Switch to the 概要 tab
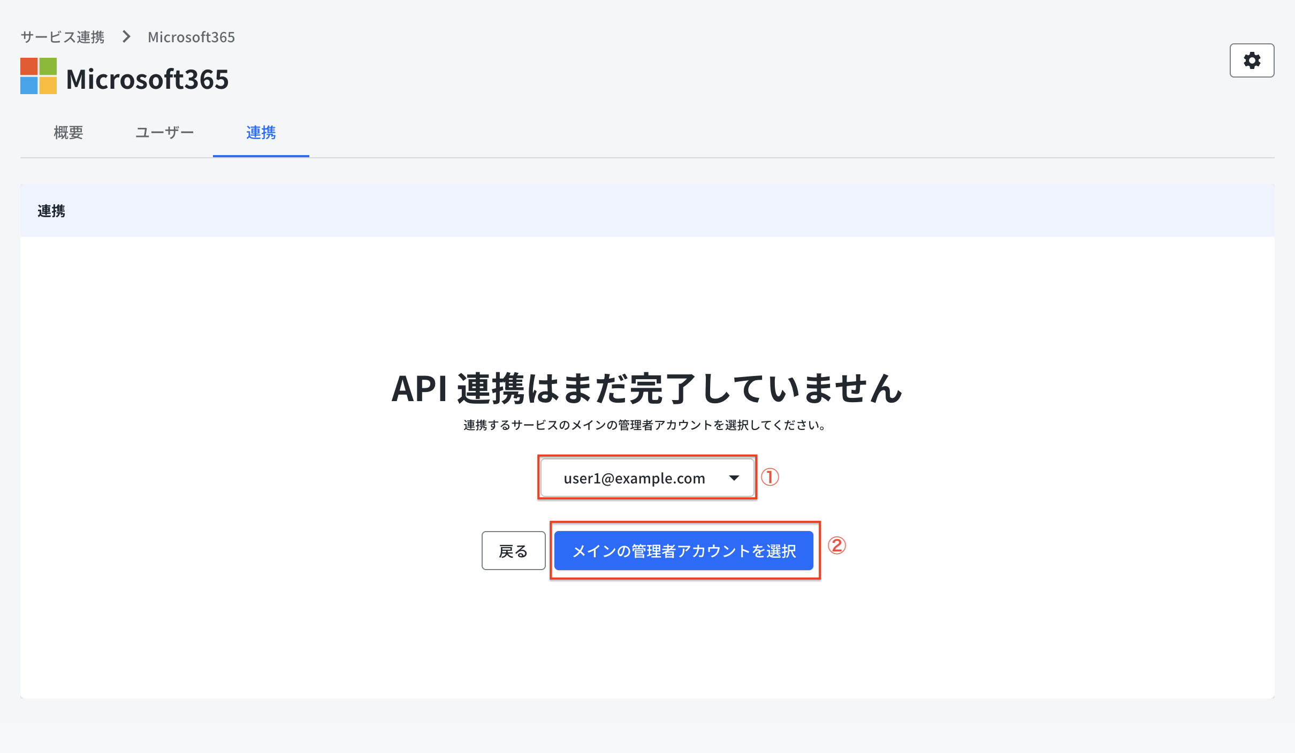This screenshot has width=1295, height=753. [x=68, y=132]
